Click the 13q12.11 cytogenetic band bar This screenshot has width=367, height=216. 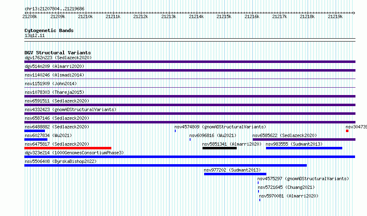coord(190,40)
